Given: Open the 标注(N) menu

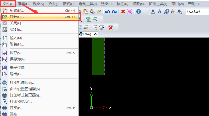Looking at the screenshot, I should (122, 4).
